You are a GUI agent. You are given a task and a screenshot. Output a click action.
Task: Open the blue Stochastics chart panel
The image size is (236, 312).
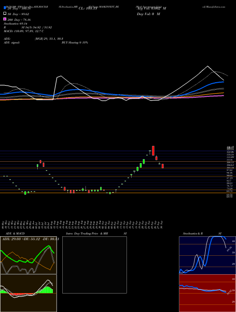207,255
